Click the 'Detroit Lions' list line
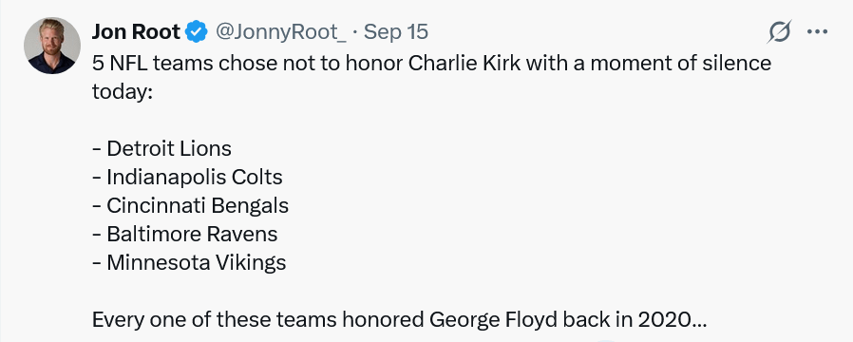 click(162, 148)
